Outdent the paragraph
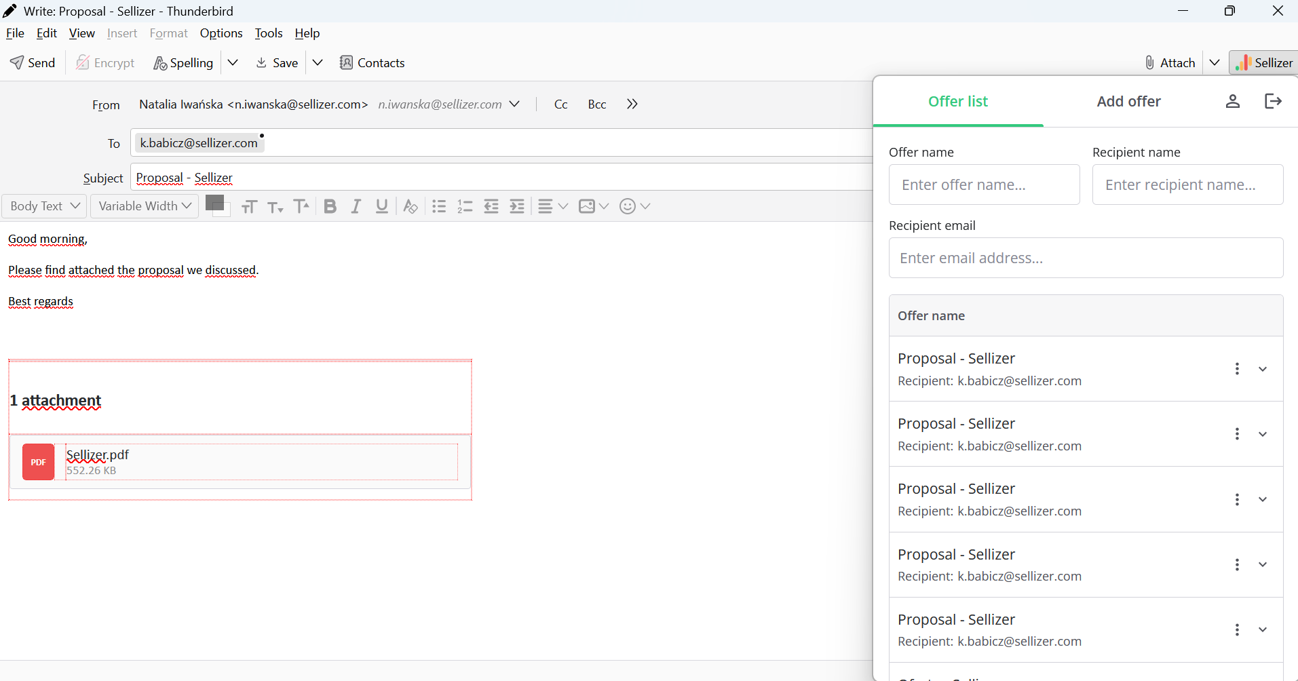 tap(491, 206)
